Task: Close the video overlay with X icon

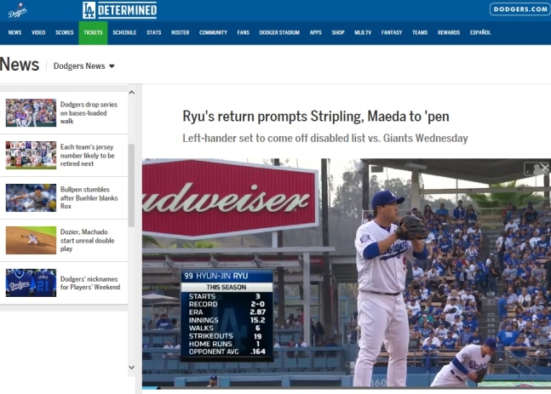Action: coord(545,168)
